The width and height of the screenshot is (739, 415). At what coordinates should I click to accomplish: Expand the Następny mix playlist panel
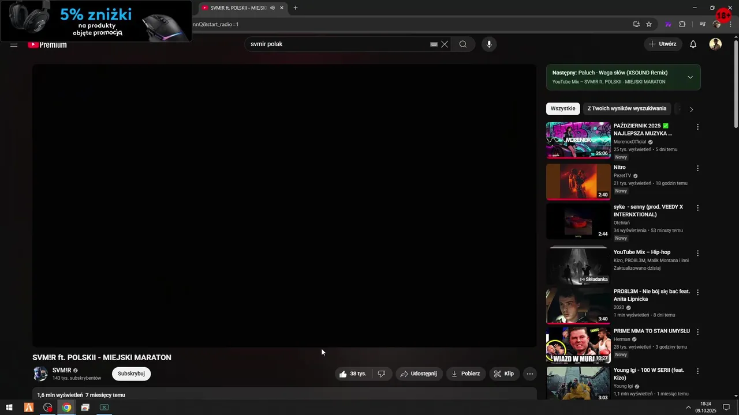690,77
